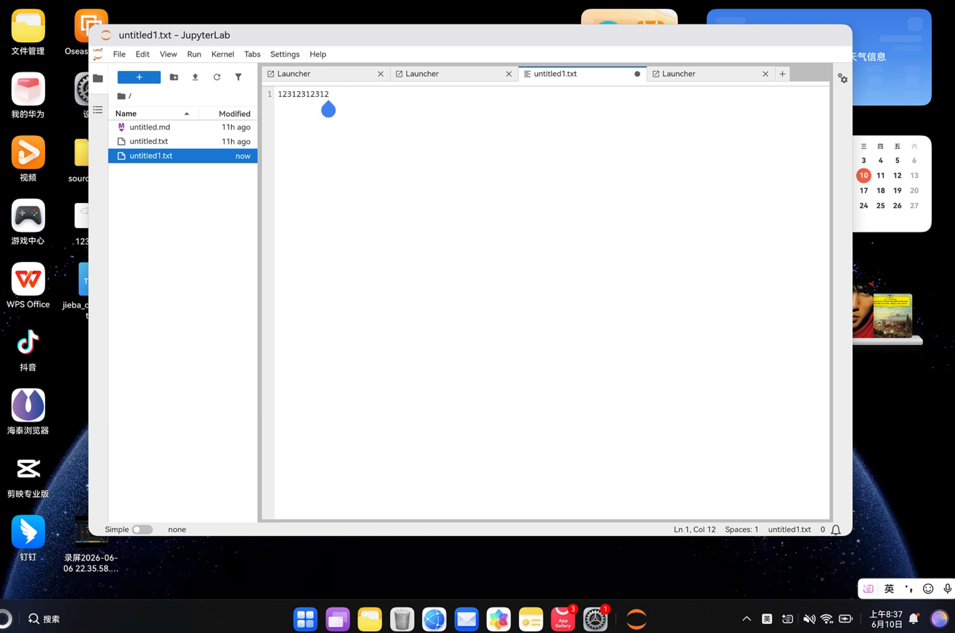
Task: Sort files by Name column header
Action: pos(153,114)
